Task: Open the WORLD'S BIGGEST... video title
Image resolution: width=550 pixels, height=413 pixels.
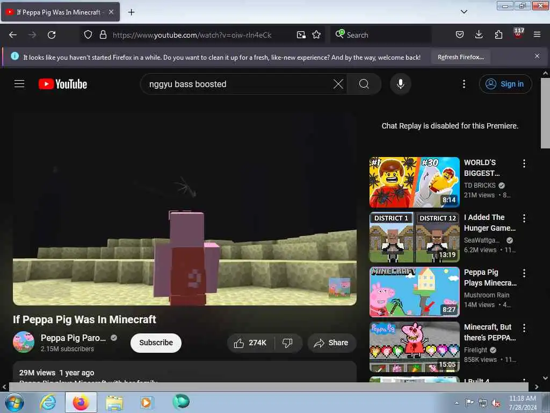Action: (x=482, y=168)
